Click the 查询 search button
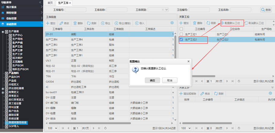The height and width of the screenshot is (133, 275). 266,10
